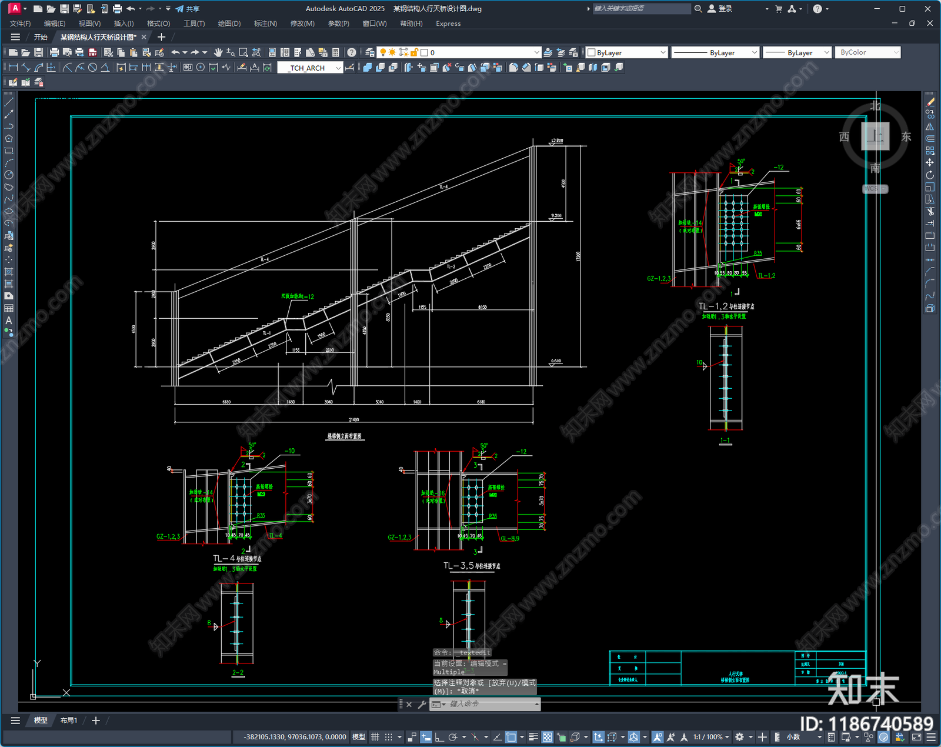The height and width of the screenshot is (747, 941).
Task: Toggle grid display in status bar
Action: (375, 737)
